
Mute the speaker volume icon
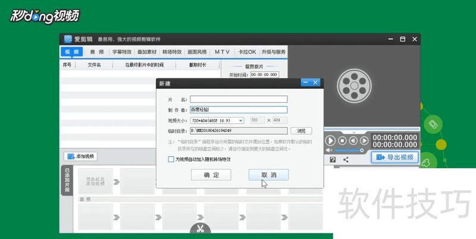coord(328,150)
